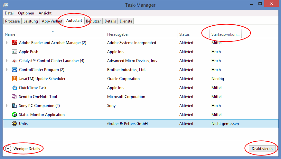Click the QuickTime Task icon
281x159 pixels.
point(14,88)
